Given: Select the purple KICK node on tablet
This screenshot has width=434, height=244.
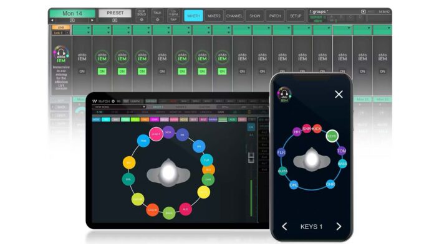Looking at the screenshot, I should [x=168, y=133].
